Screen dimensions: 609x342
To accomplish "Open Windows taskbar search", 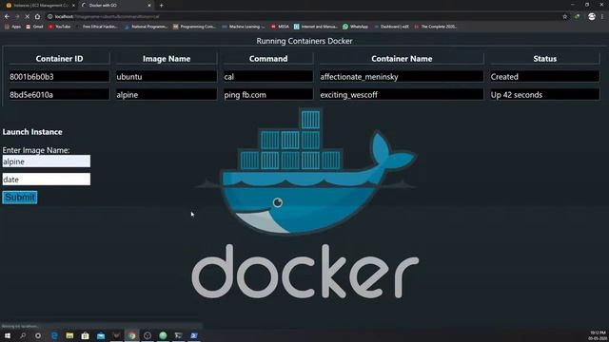I will click(x=23, y=335).
